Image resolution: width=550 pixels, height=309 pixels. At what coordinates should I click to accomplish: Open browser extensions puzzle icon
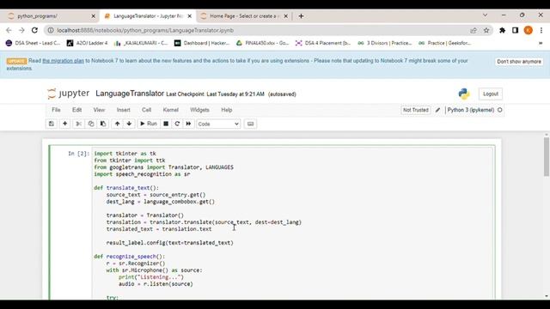coord(502,31)
